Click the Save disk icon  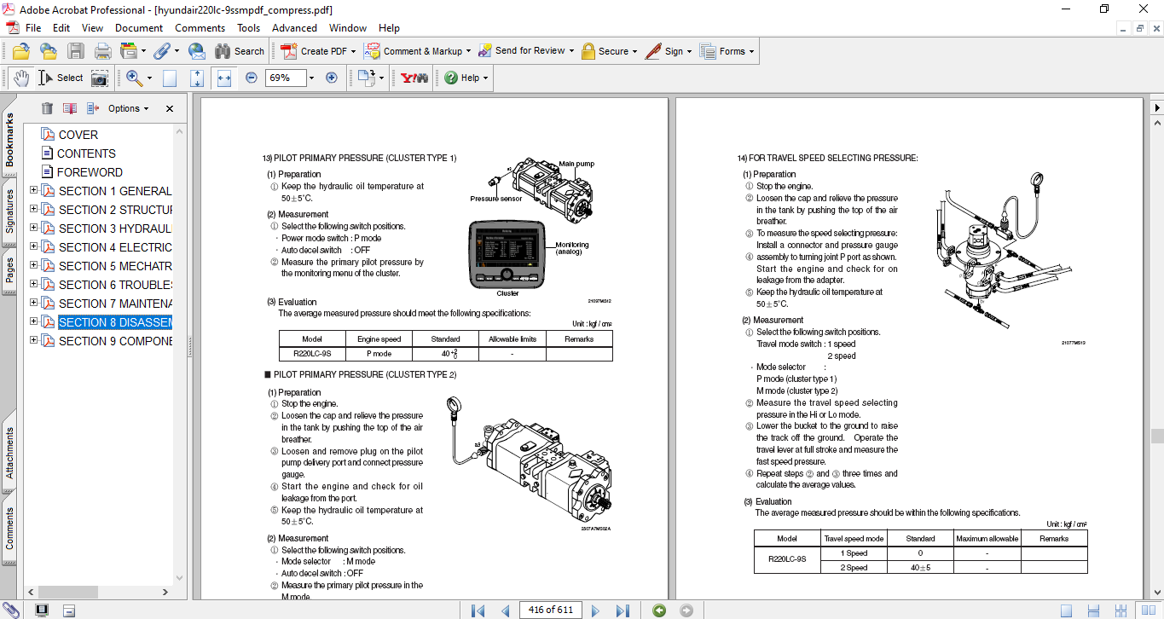[76, 51]
